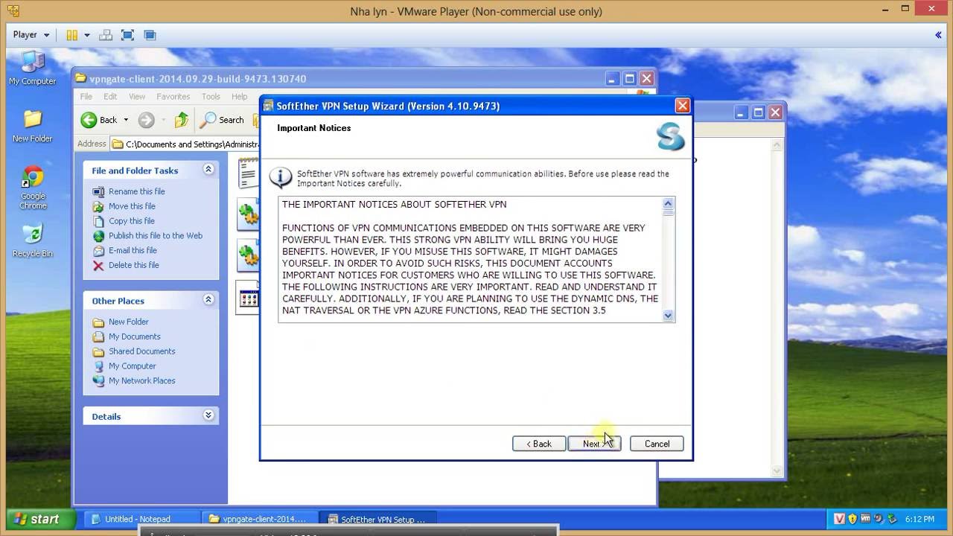Click the taskbar clock showing 6:12 PM

click(x=919, y=519)
